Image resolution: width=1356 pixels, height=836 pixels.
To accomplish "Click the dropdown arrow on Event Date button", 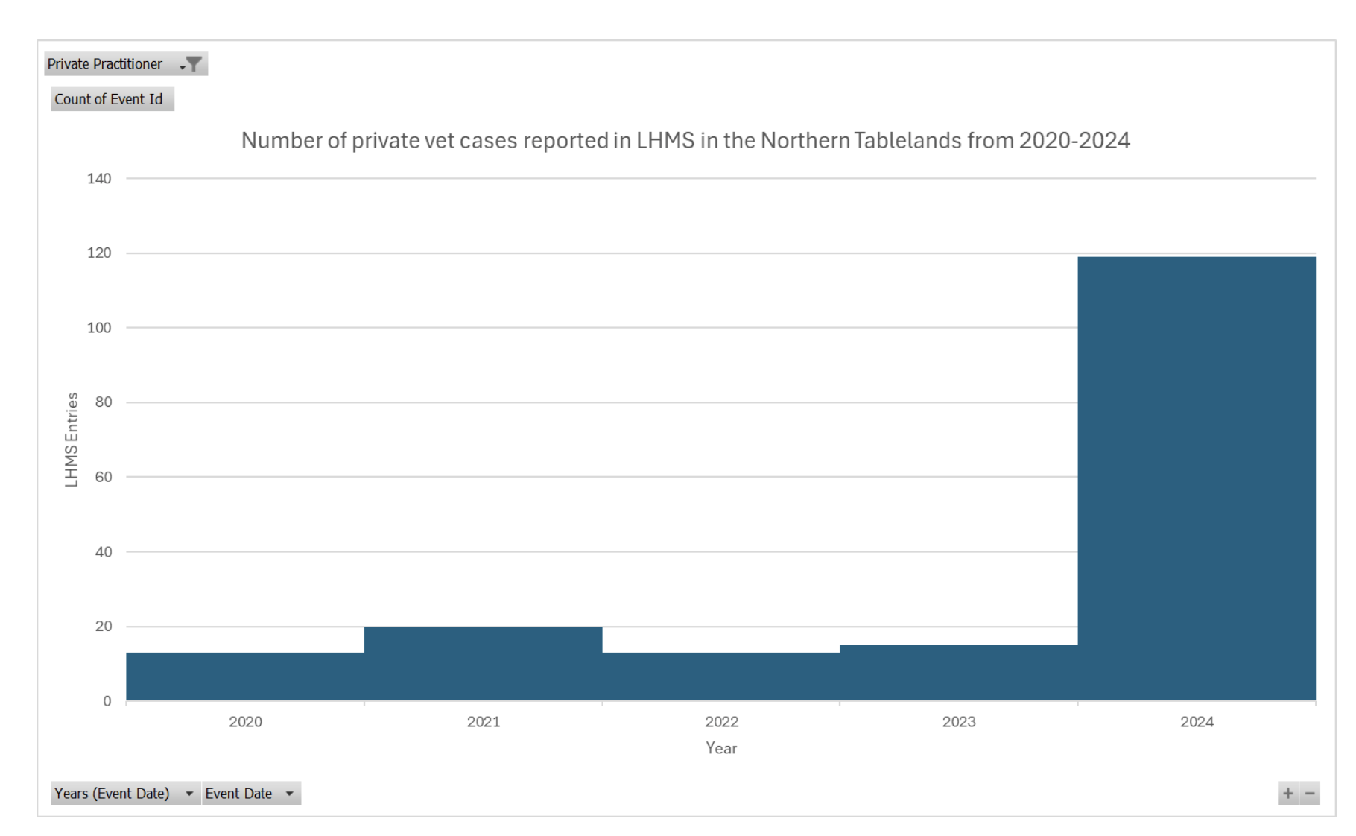I will tap(291, 793).
